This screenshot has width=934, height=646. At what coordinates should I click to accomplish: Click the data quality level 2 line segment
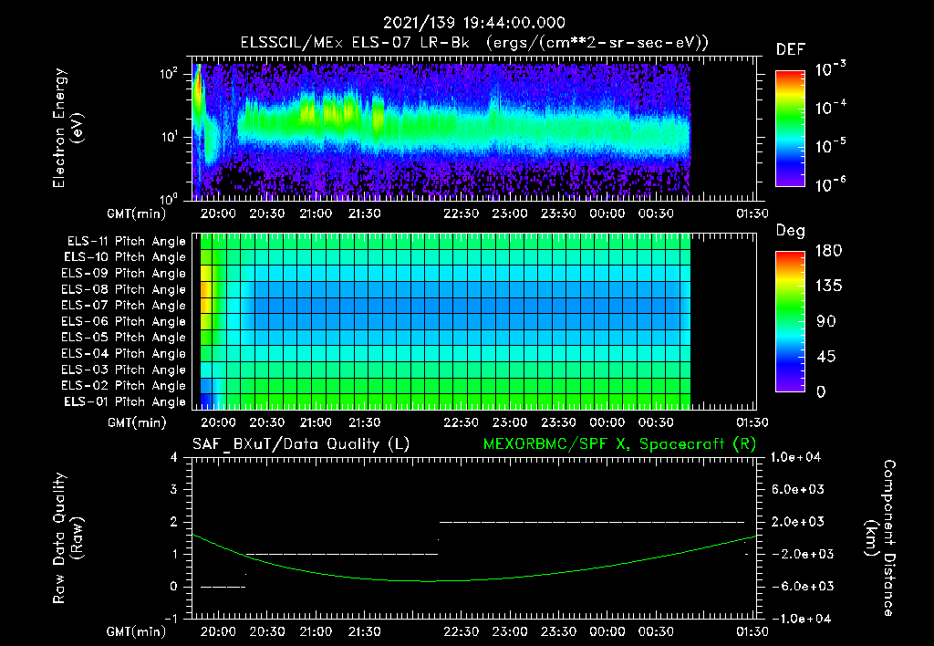(x=591, y=522)
